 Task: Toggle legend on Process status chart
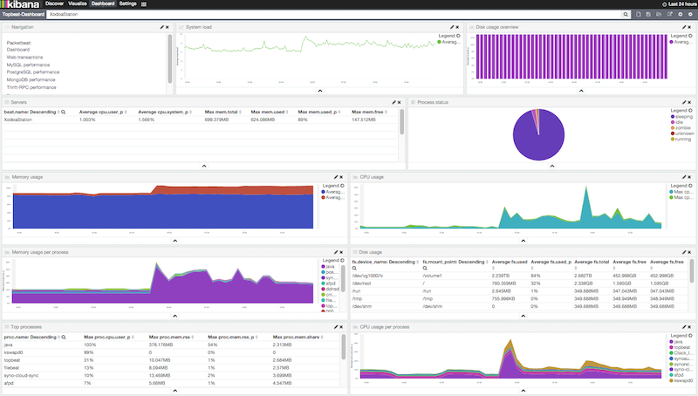690,111
